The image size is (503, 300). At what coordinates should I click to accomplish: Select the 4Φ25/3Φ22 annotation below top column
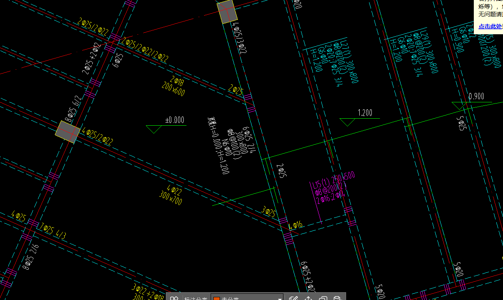pyautogui.click(x=239, y=38)
